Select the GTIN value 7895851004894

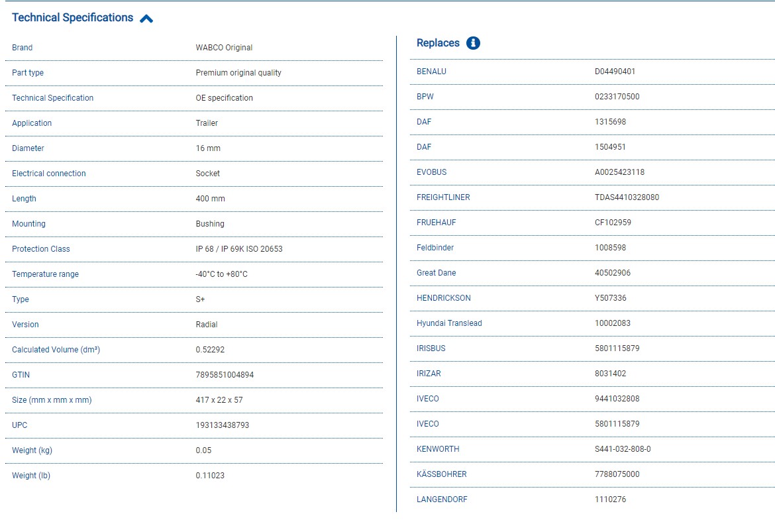point(225,375)
